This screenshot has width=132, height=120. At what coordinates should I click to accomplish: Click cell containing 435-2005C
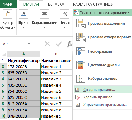tap(24, 85)
